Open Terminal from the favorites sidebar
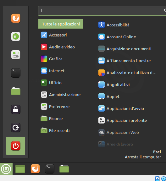This screenshot has width=166, height=181. point(16,73)
